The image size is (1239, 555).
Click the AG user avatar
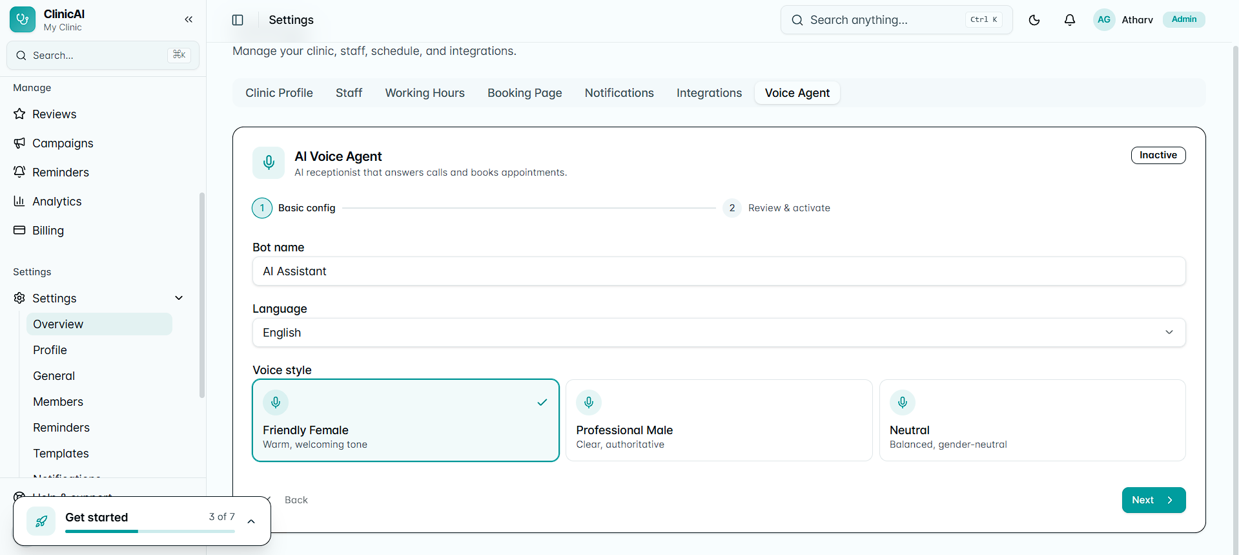(1104, 19)
